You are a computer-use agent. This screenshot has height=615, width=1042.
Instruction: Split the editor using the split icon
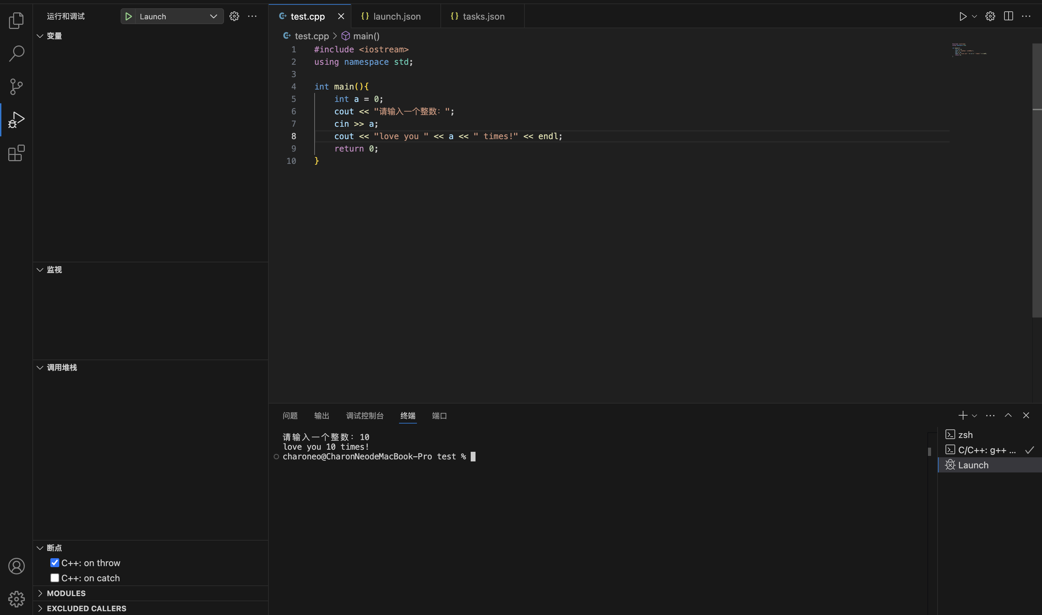click(1008, 16)
